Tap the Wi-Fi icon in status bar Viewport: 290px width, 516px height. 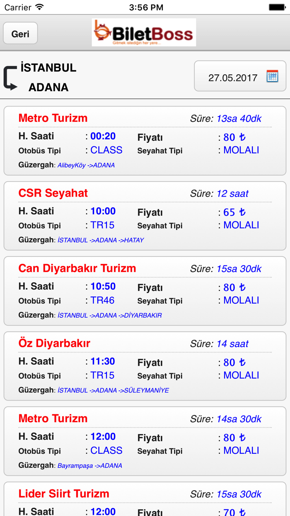(x=39, y=7)
